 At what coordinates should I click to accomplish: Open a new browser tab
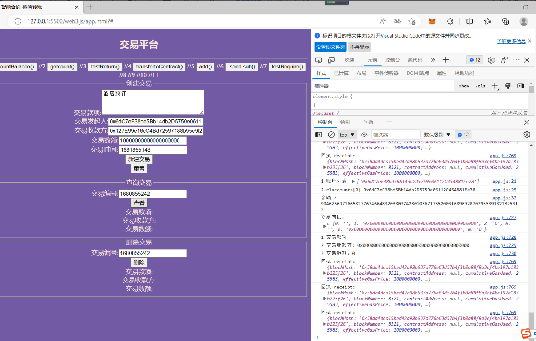pyautogui.click(x=90, y=7)
